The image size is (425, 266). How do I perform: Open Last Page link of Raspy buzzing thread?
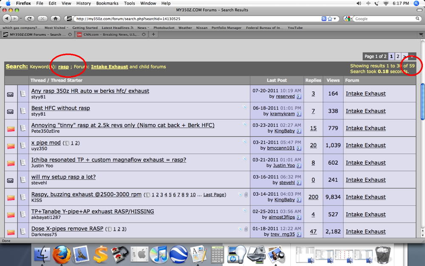tap(214, 194)
